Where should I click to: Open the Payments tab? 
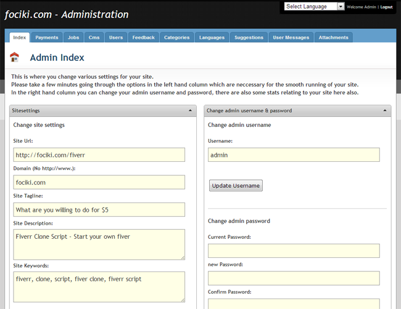[x=47, y=38]
